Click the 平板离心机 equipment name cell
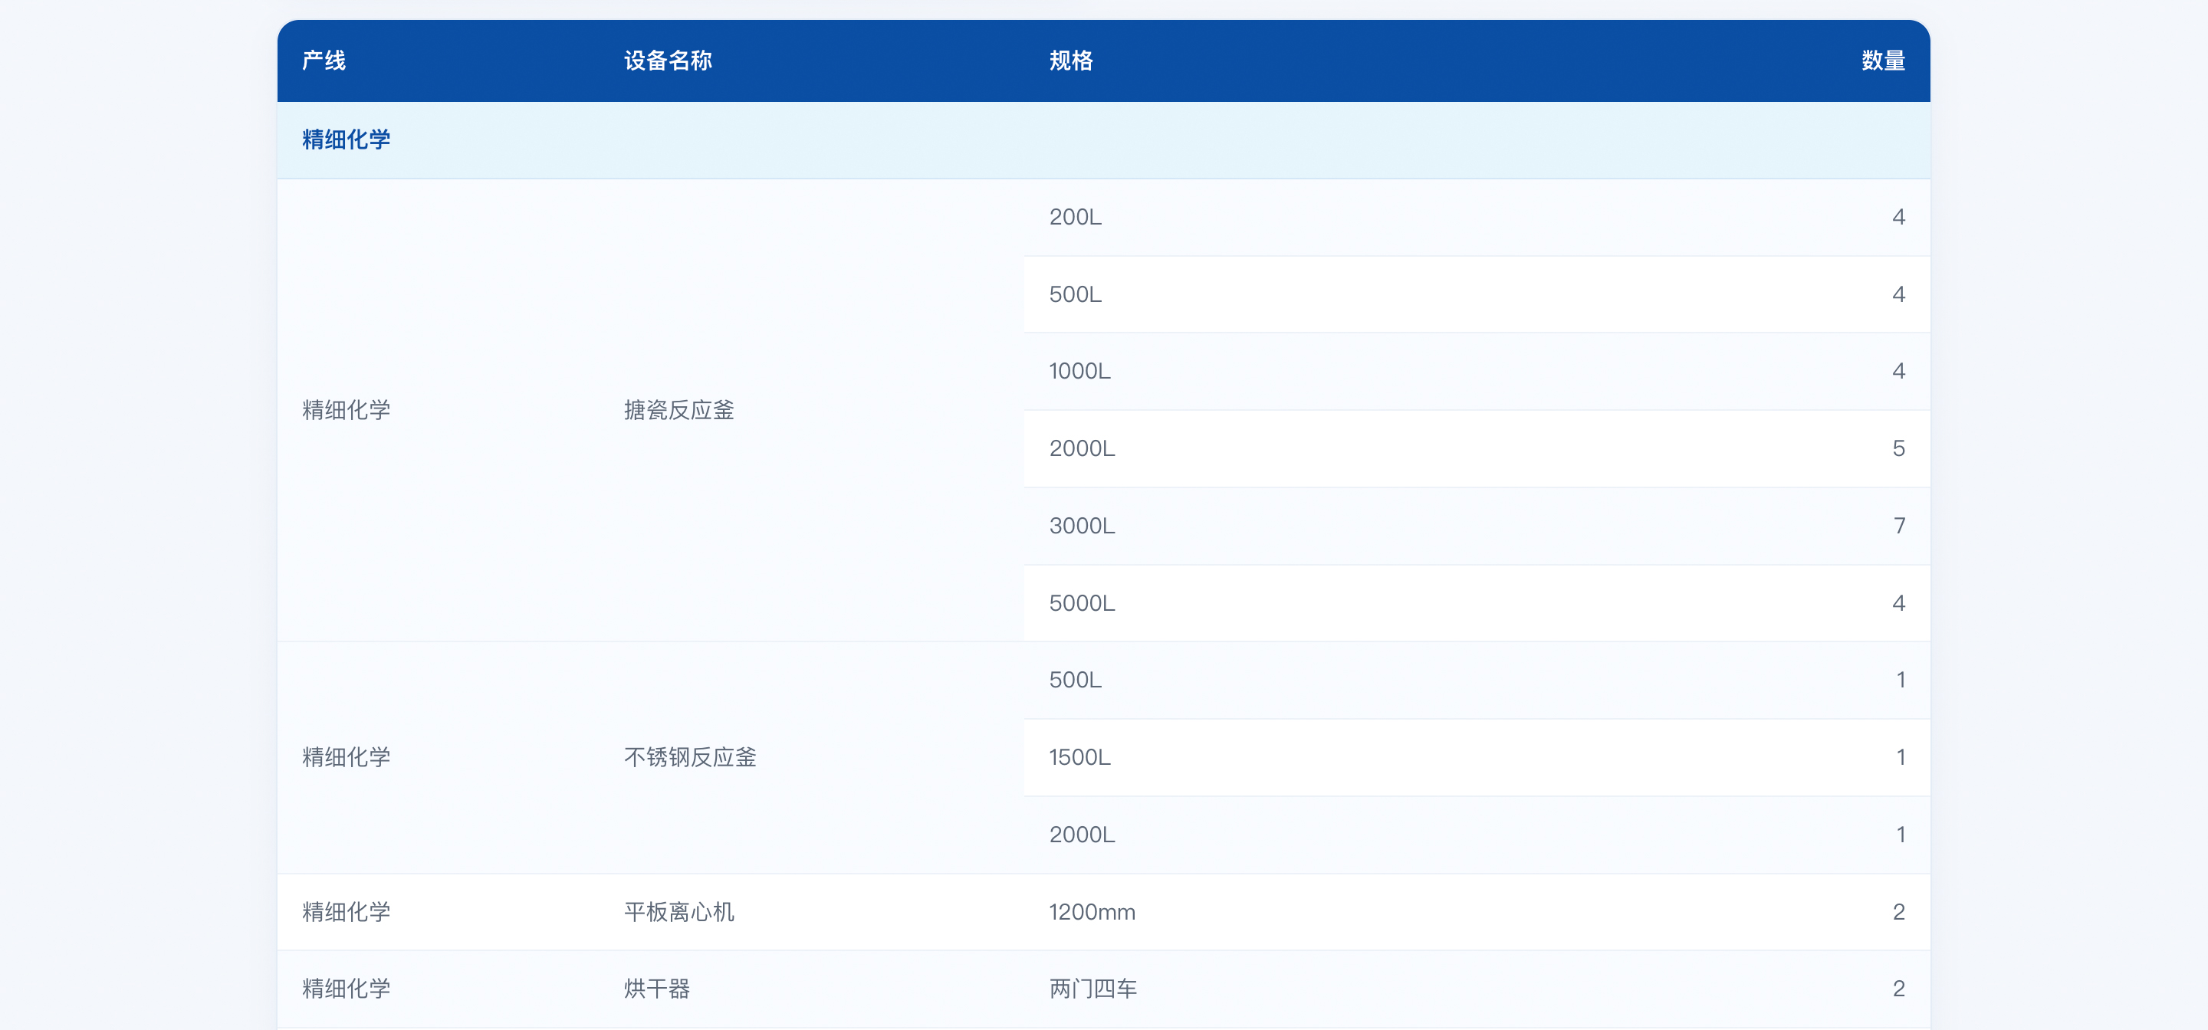Viewport: 2208px width, 1030px height. coord(678,912)
